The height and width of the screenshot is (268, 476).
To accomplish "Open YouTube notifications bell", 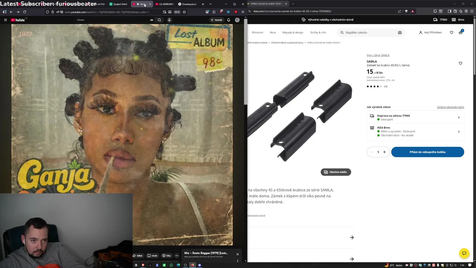I will tap(229, 20).
